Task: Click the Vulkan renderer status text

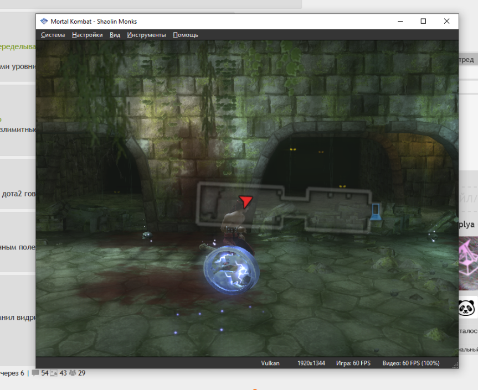Action: point(270,363)
